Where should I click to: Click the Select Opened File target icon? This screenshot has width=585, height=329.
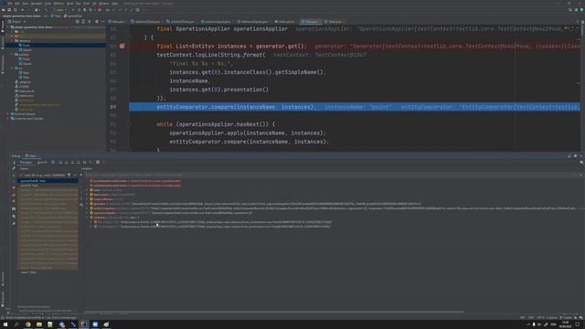pyautogui.click(x=77, y=22)
